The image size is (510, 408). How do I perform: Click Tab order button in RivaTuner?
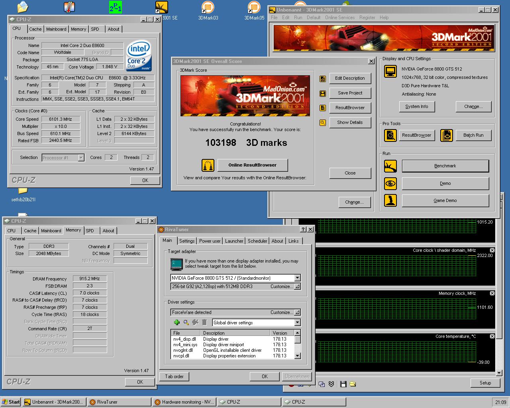pos(175,377)
